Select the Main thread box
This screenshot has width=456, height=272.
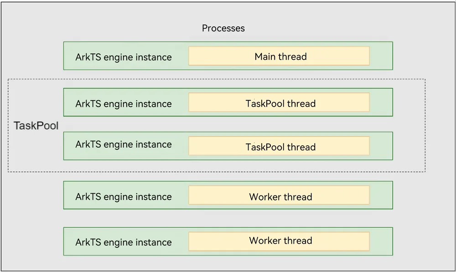tap(279, 56)
